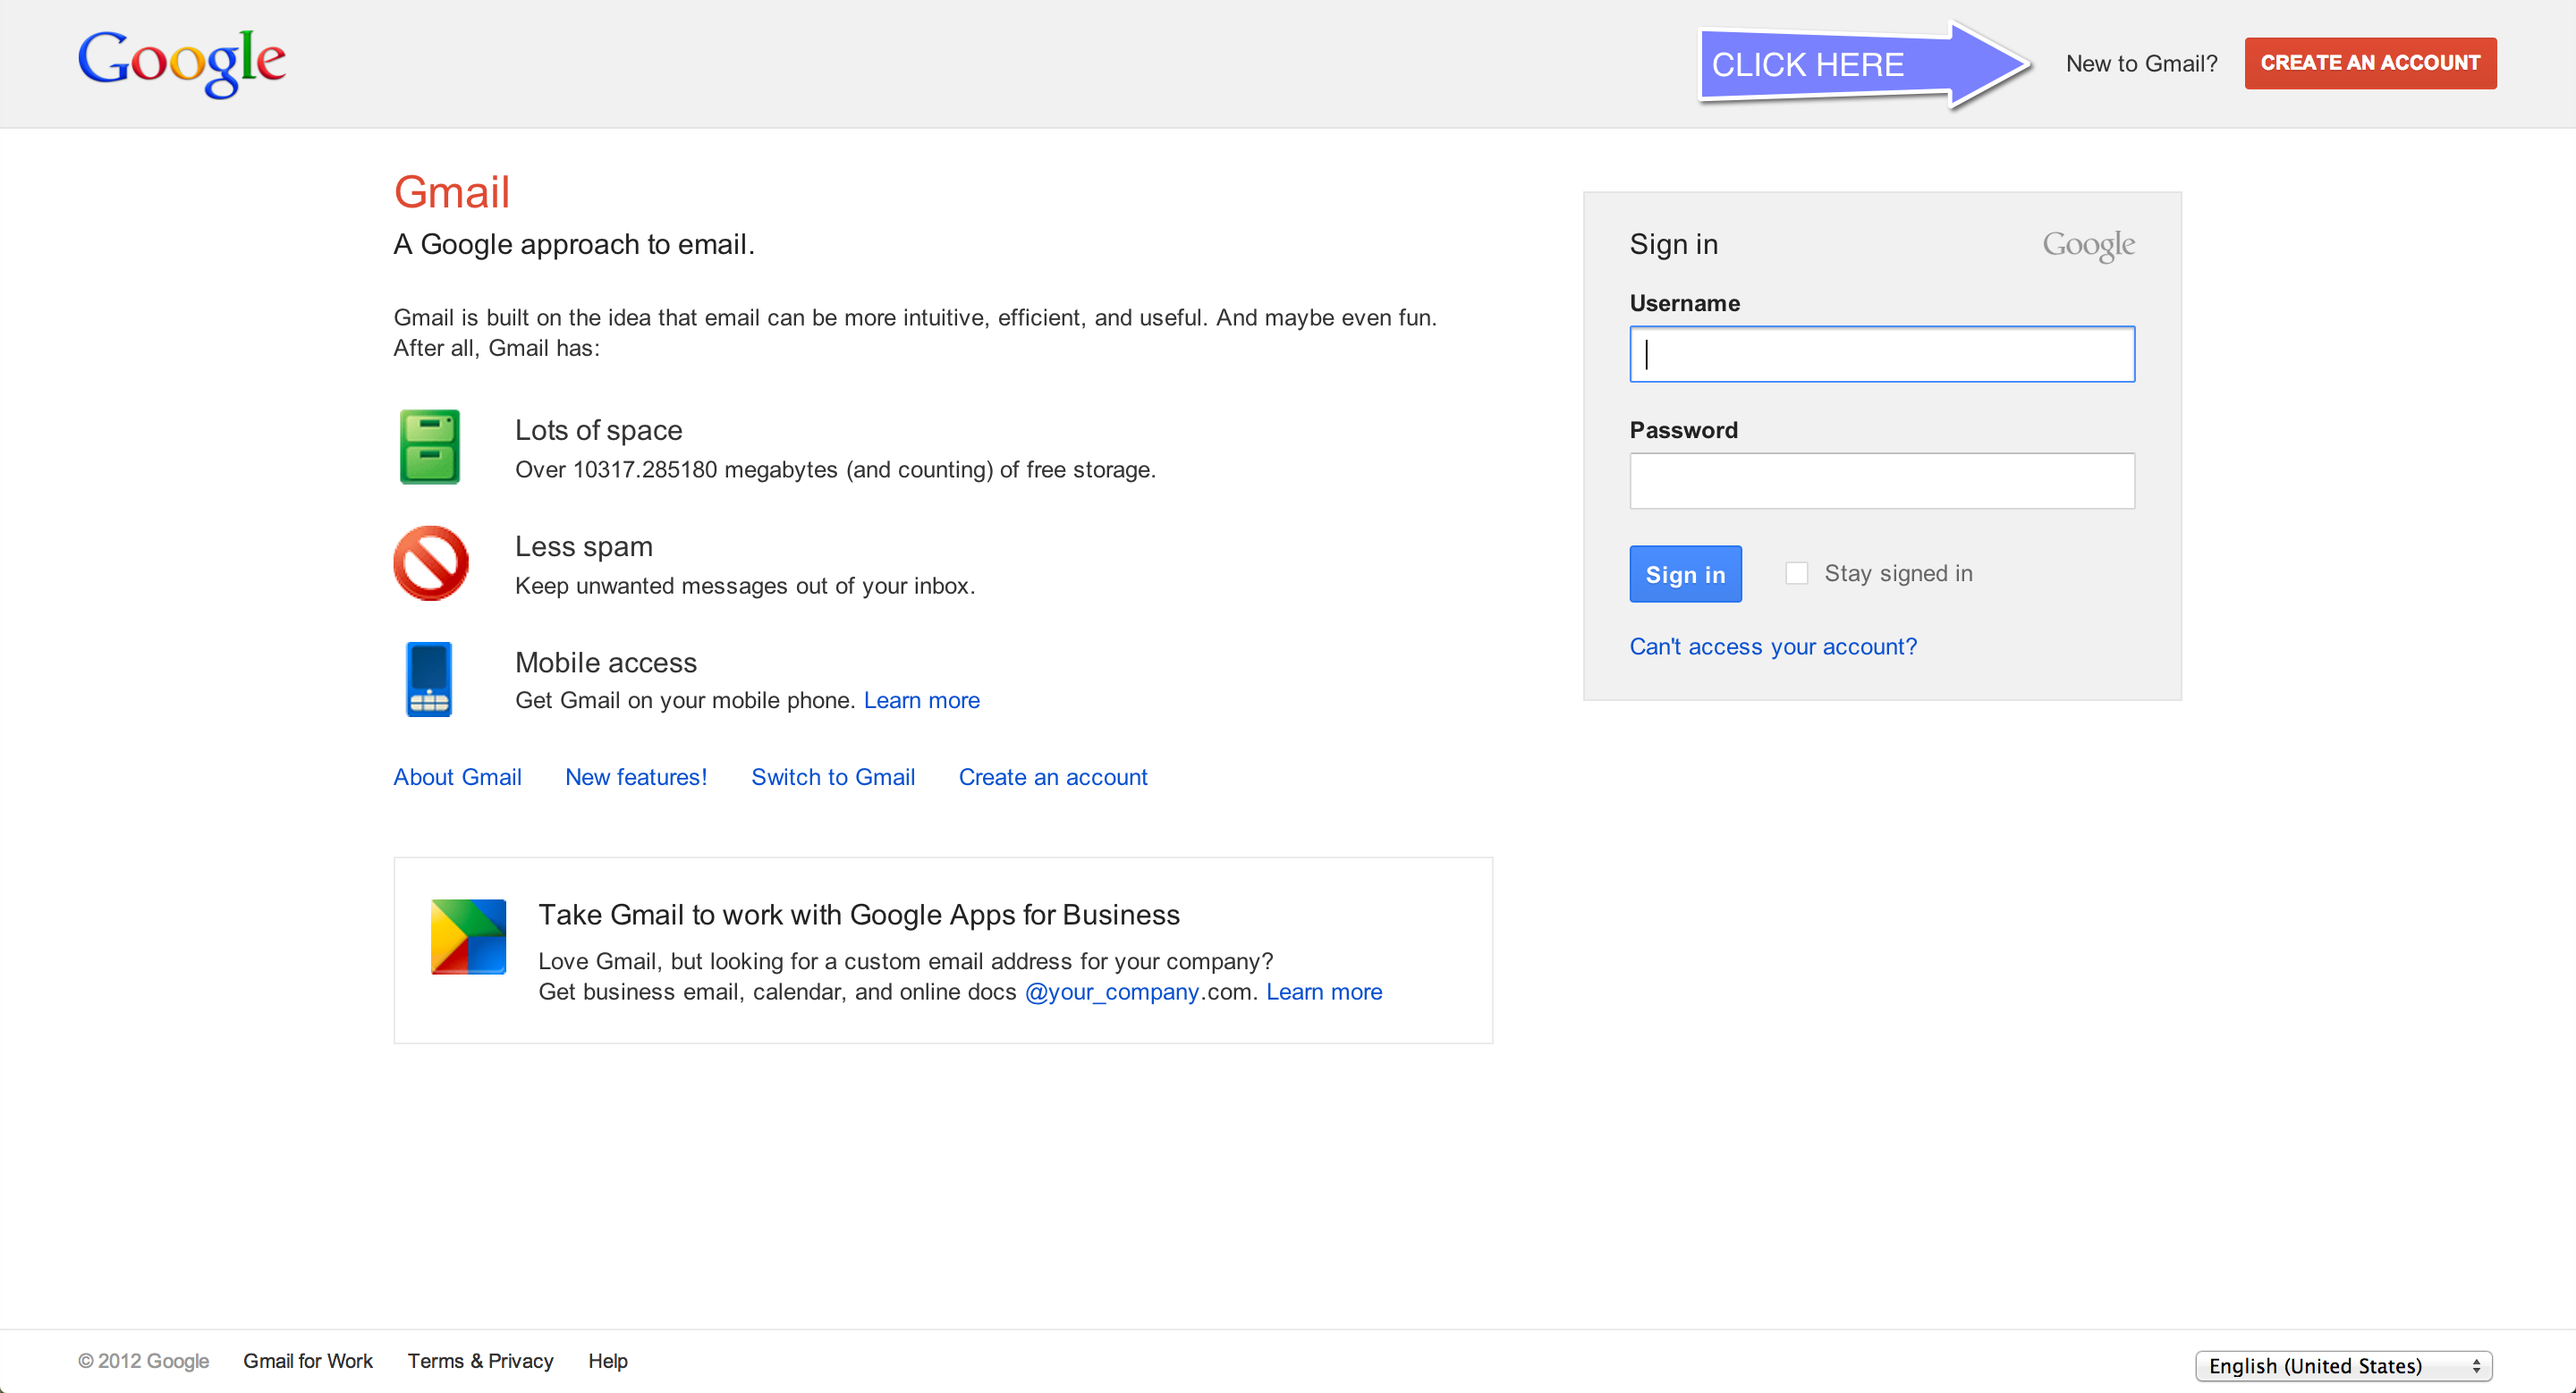Click the About Gmail link

(x=458, y=777)
